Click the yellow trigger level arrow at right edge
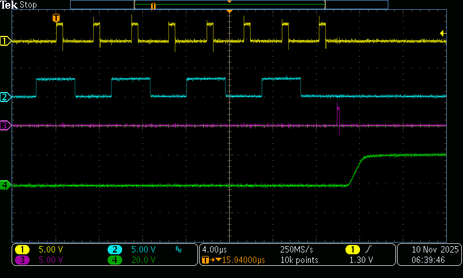 442,33
